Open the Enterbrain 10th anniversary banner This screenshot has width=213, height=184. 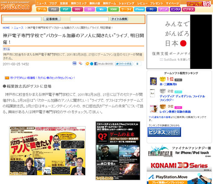tap(199, 4)
